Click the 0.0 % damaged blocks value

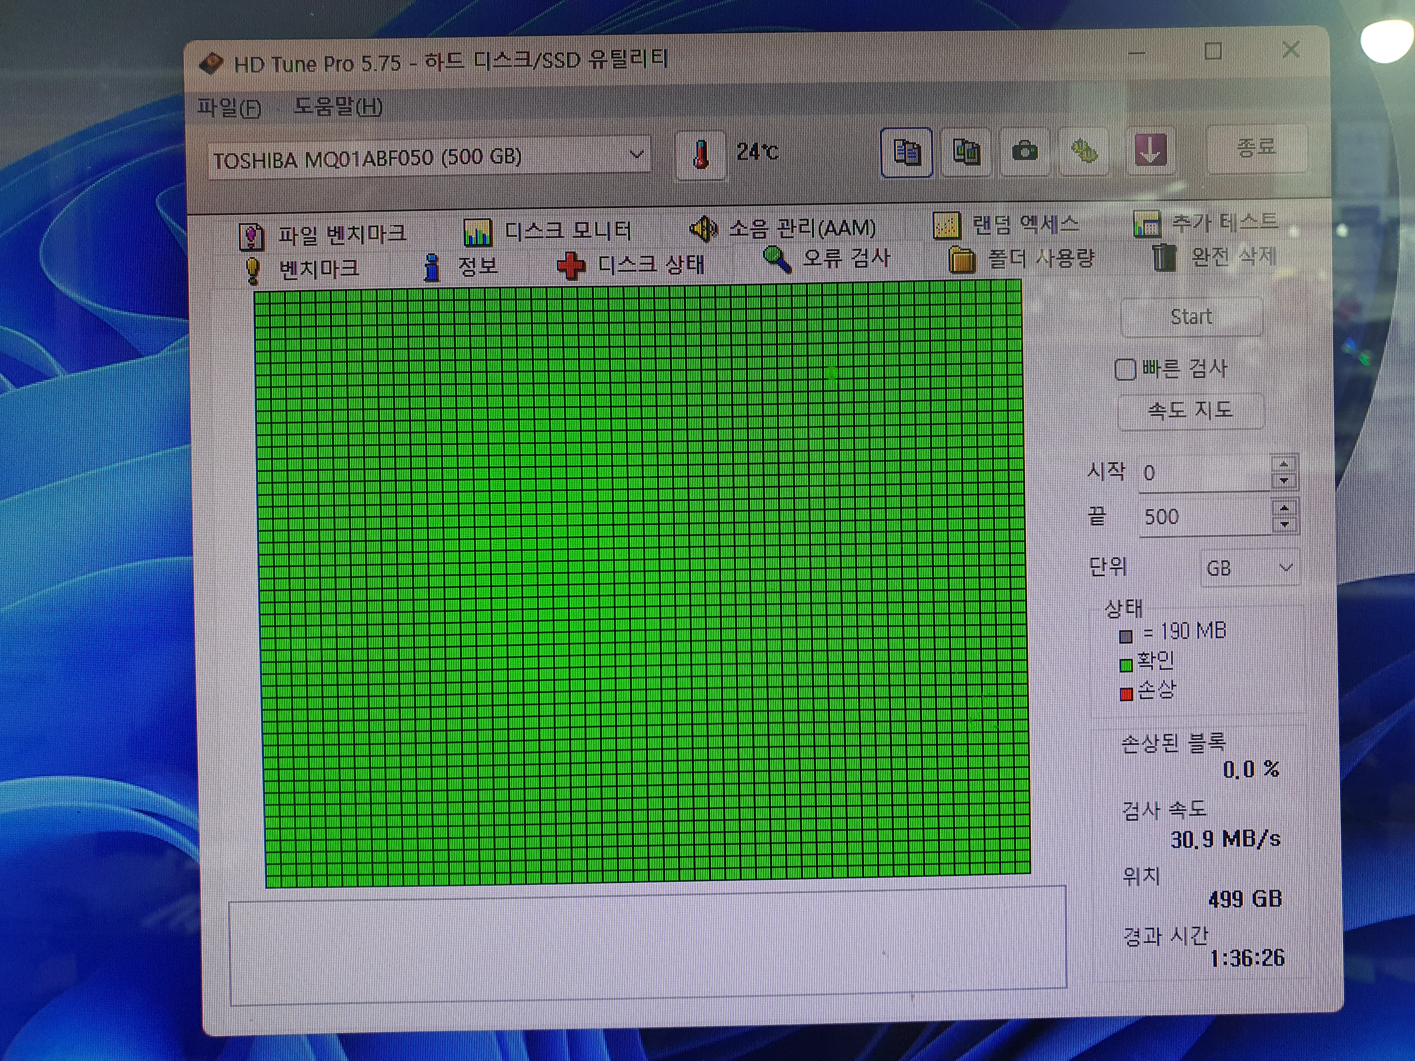(x=1251, y=769)
